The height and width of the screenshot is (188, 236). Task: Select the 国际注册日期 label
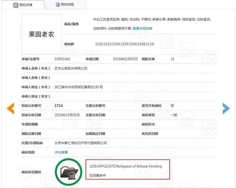(x=31, y=134)
